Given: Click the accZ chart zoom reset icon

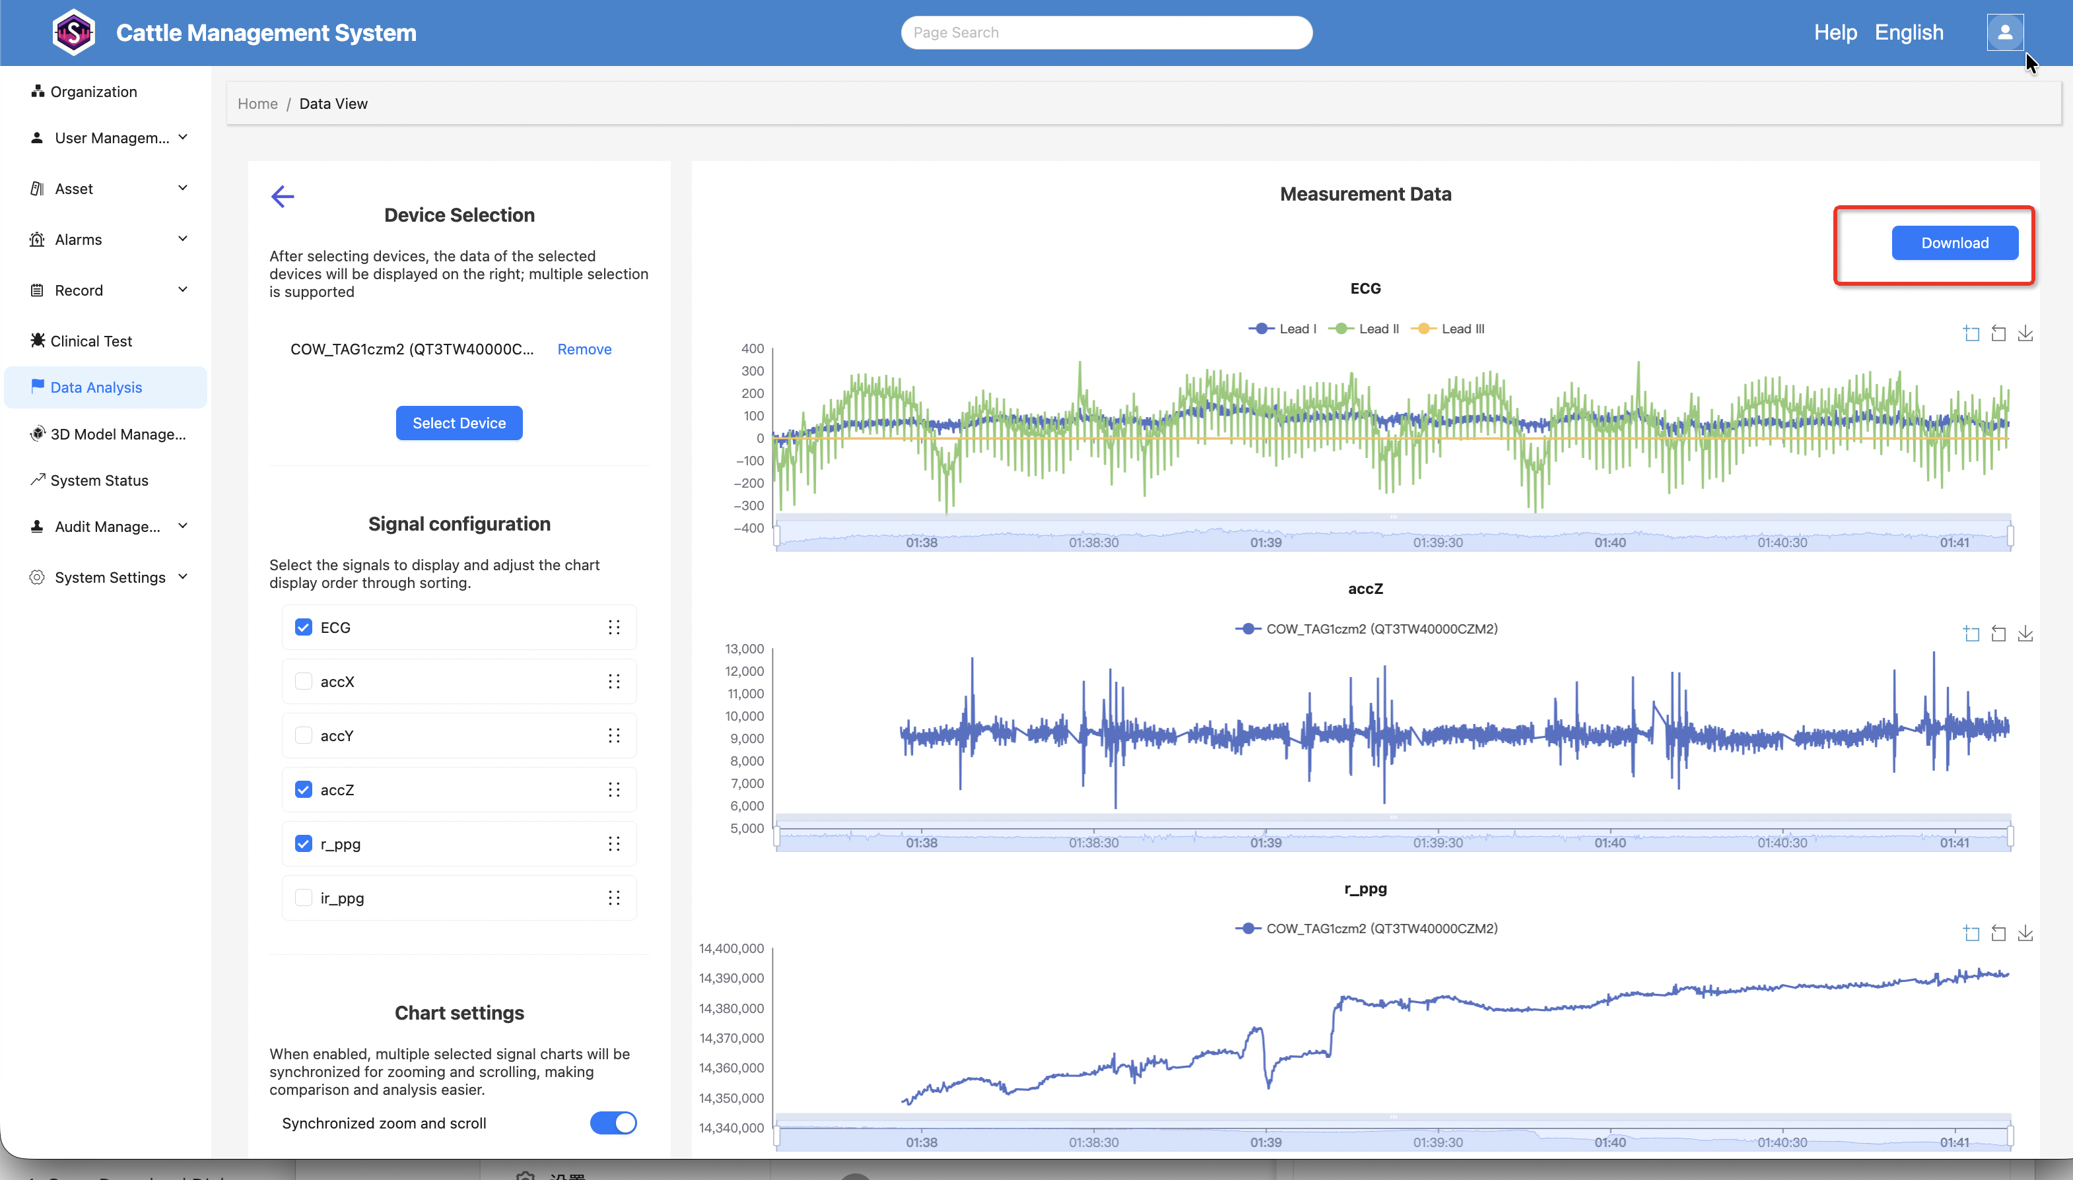Looking at the screenshot, I should click(x=1998, y=634).
